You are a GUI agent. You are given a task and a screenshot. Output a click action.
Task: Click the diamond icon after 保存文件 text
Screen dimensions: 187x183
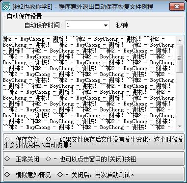point(49,139)
